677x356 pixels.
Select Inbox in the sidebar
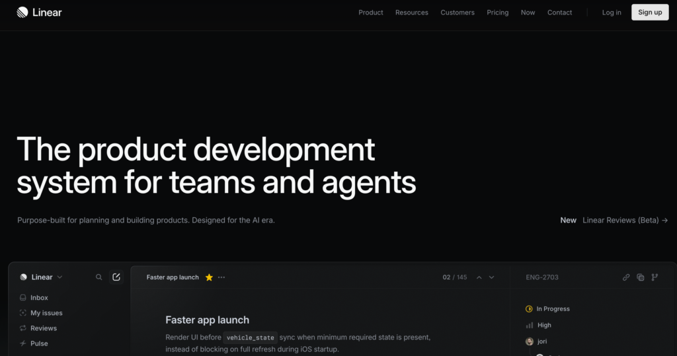click(39, 298)
